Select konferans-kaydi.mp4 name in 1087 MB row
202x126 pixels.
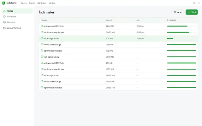pos(54,69)
